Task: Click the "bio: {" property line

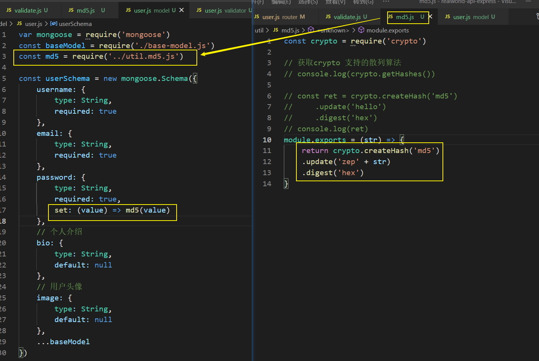Action: click(50, 243)
